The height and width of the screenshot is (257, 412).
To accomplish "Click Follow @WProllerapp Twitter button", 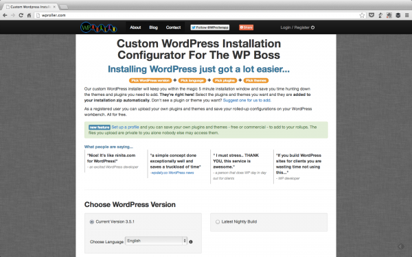I will [x=210, y=27].
